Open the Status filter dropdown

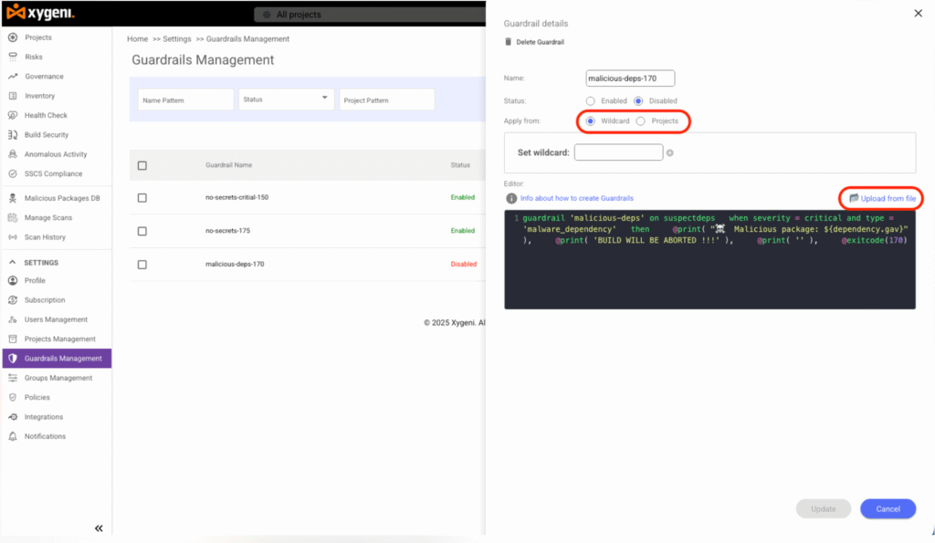286,99
